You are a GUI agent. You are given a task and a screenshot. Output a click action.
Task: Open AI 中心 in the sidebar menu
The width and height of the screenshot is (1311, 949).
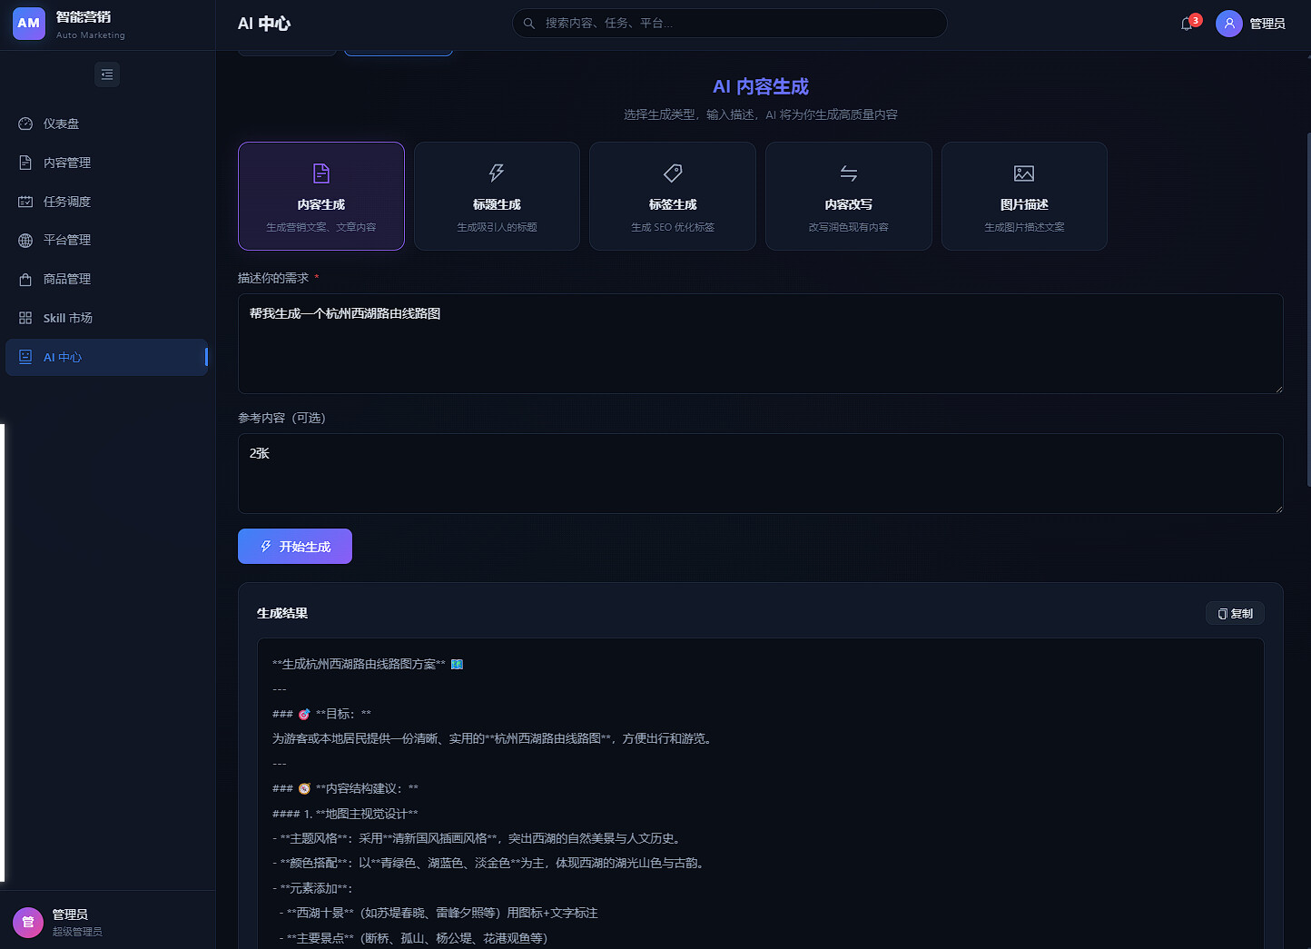[x=106, y=357]
